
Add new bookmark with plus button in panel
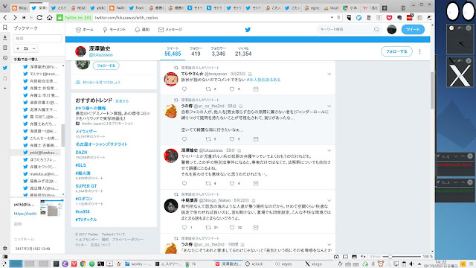click(18, 48)
